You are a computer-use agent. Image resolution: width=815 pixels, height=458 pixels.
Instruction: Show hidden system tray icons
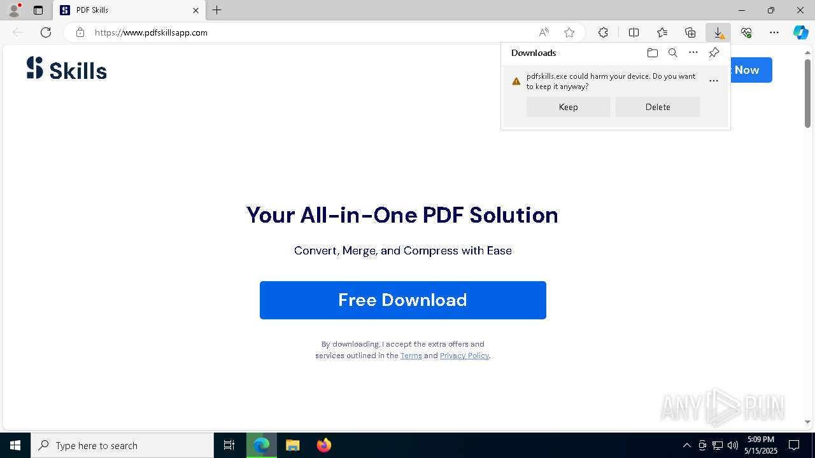(686, 445)
